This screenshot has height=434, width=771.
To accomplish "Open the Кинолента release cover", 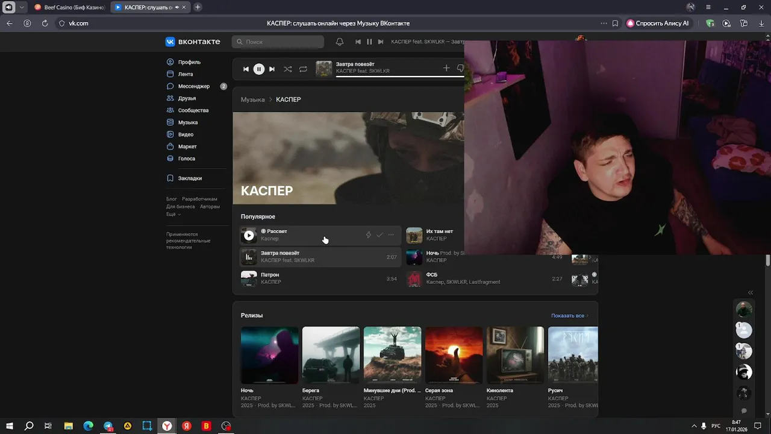I will coord(515,355).
